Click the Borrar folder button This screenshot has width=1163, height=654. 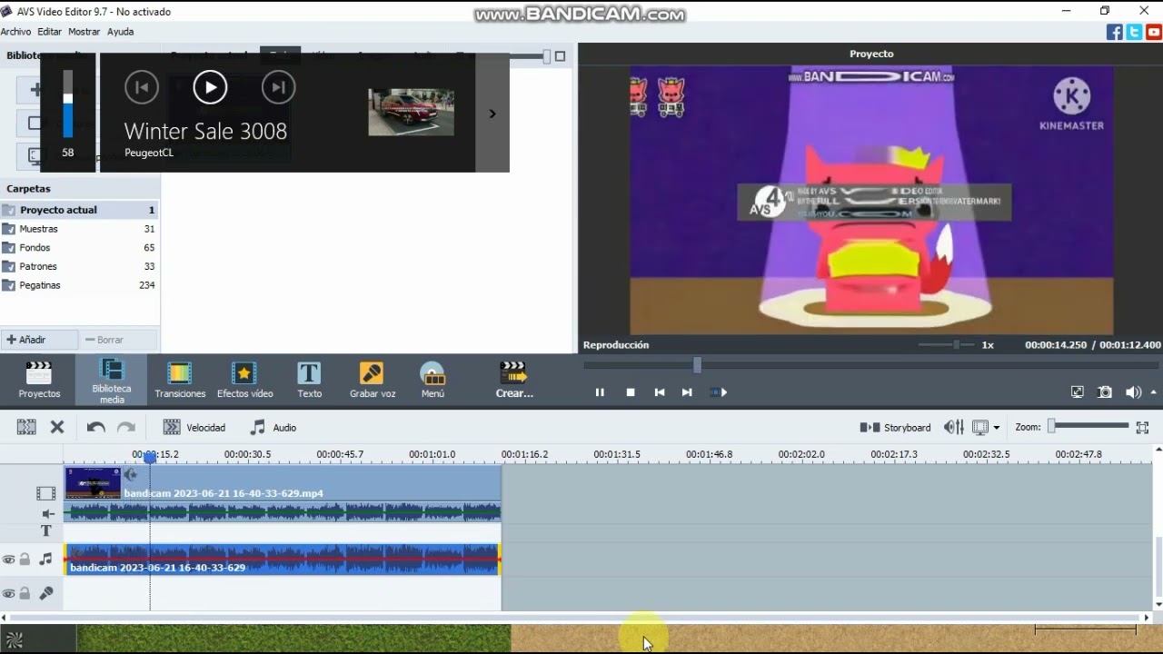click(x=118, y=340)
